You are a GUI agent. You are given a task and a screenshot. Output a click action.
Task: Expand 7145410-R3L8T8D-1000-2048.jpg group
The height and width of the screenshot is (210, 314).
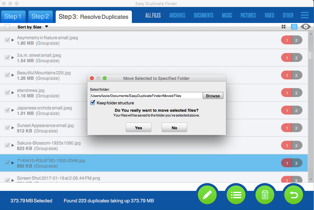point(12,163)
